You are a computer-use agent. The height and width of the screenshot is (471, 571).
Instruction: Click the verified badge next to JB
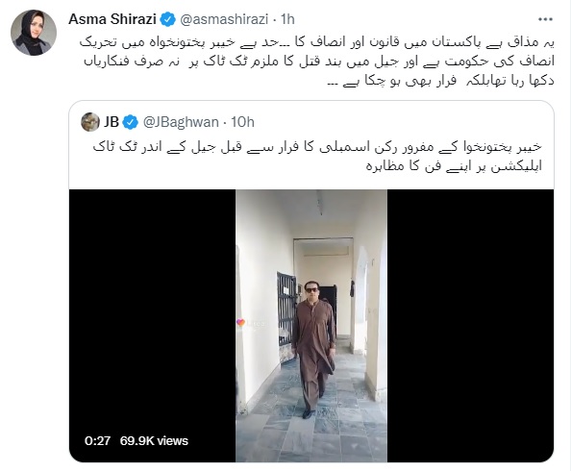click(x=131, y=122)
